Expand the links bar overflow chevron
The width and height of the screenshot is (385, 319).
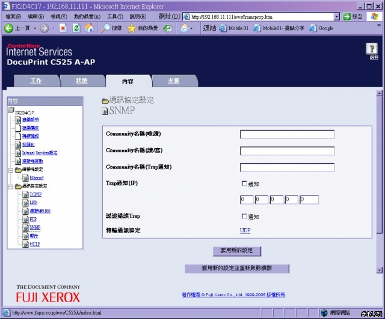[x=379, y=25]
